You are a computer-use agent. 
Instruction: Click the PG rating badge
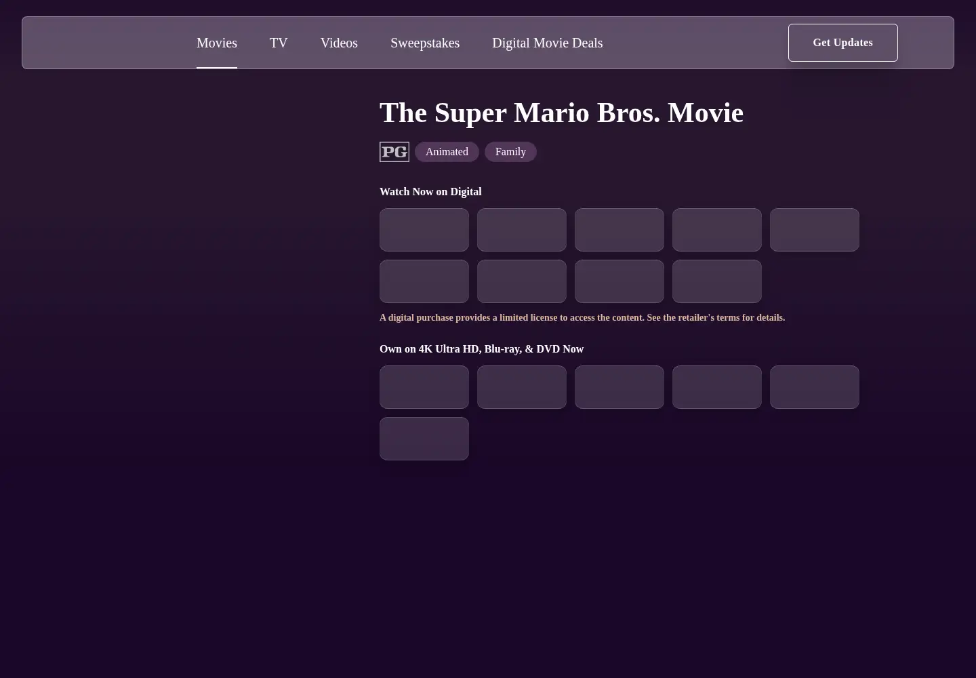click(x=394, y=152)
